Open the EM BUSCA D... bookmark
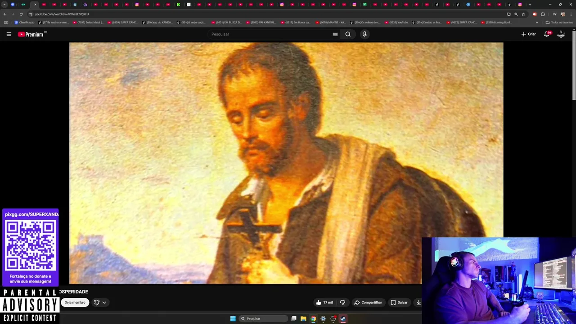Image resolution: width=576 pixels, height=324 pixels. [x=226, y=22]
